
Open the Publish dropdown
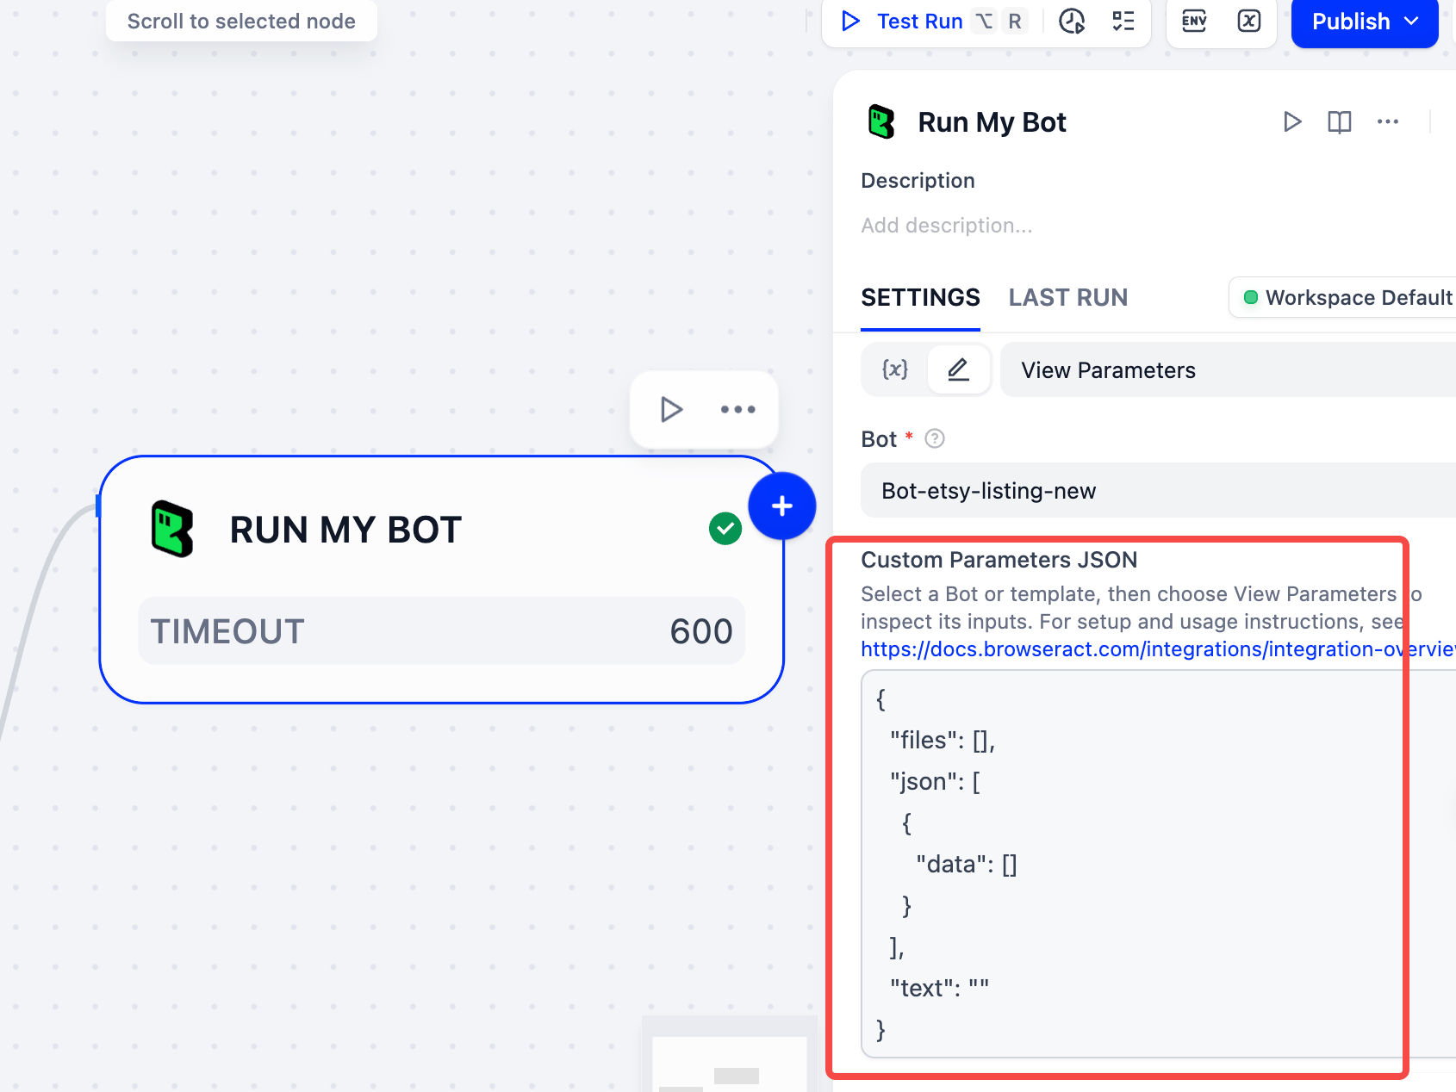1365,21
